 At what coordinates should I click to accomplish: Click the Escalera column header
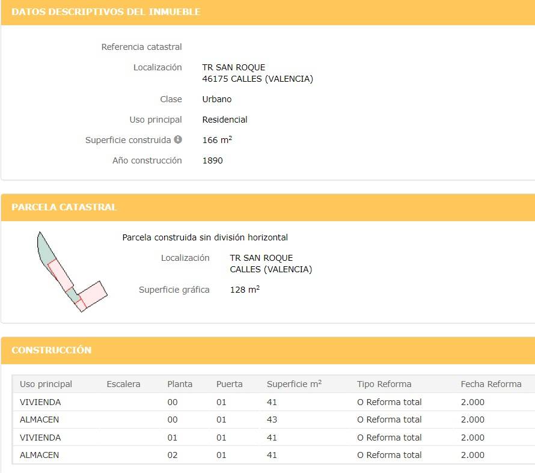tap(123, 384)
